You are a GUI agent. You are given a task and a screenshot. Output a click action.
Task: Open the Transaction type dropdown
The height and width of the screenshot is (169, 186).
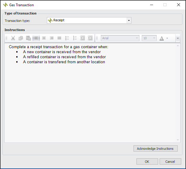[x=129, y=20]
